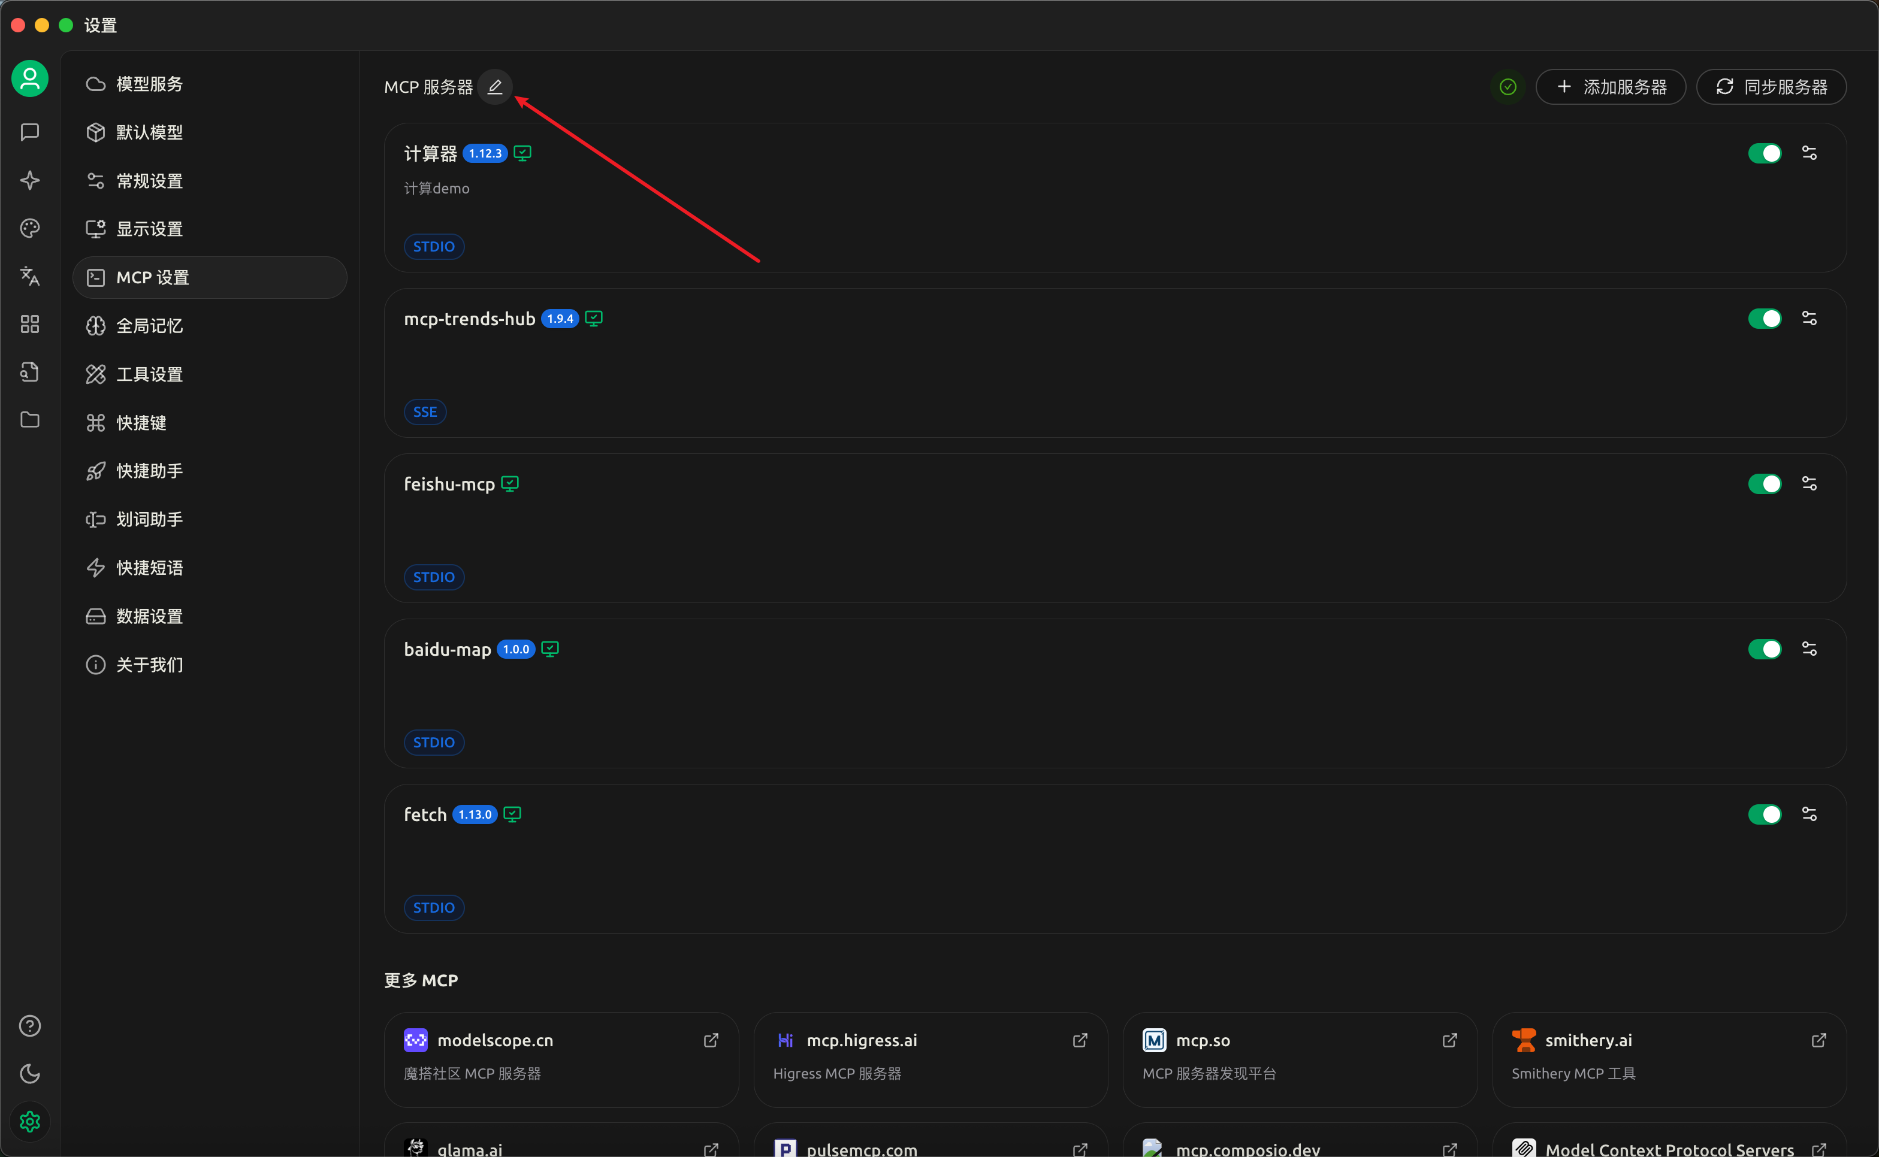This screenshot has height=1157, width=1879.
Task: Open the mcp.so link card
Action: [1300, 1059]
